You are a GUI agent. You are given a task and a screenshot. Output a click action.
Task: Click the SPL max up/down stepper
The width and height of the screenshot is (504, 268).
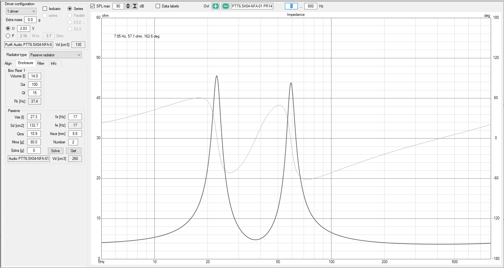(128, 6)
